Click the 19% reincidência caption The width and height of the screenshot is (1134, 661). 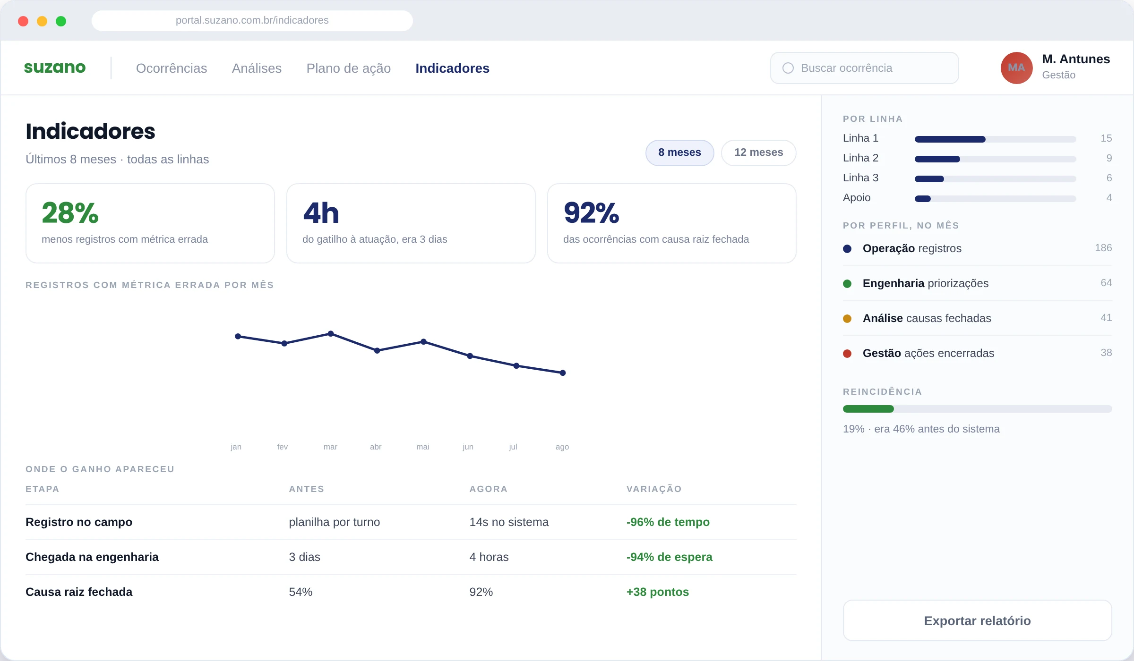921,429
